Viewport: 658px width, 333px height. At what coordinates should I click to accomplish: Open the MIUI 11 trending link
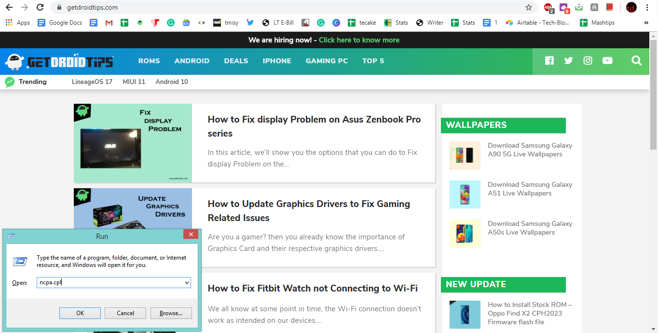point(134,82)
